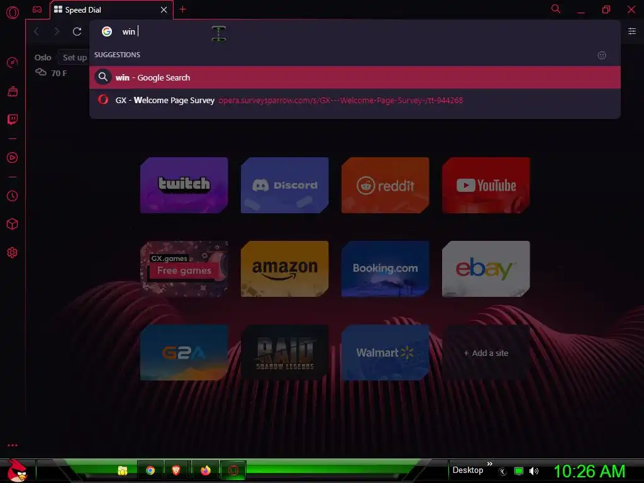The image size is (644, 483).
Task: Open Settings gear sidebar icon
Action: click(13, 253)
